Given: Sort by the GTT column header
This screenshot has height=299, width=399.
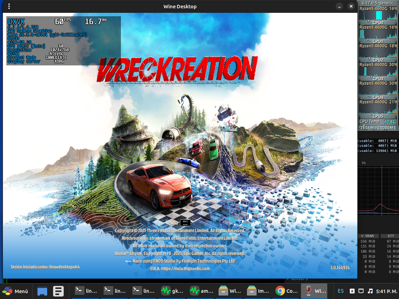Looking at the screenshot, I should click(390, 236).
